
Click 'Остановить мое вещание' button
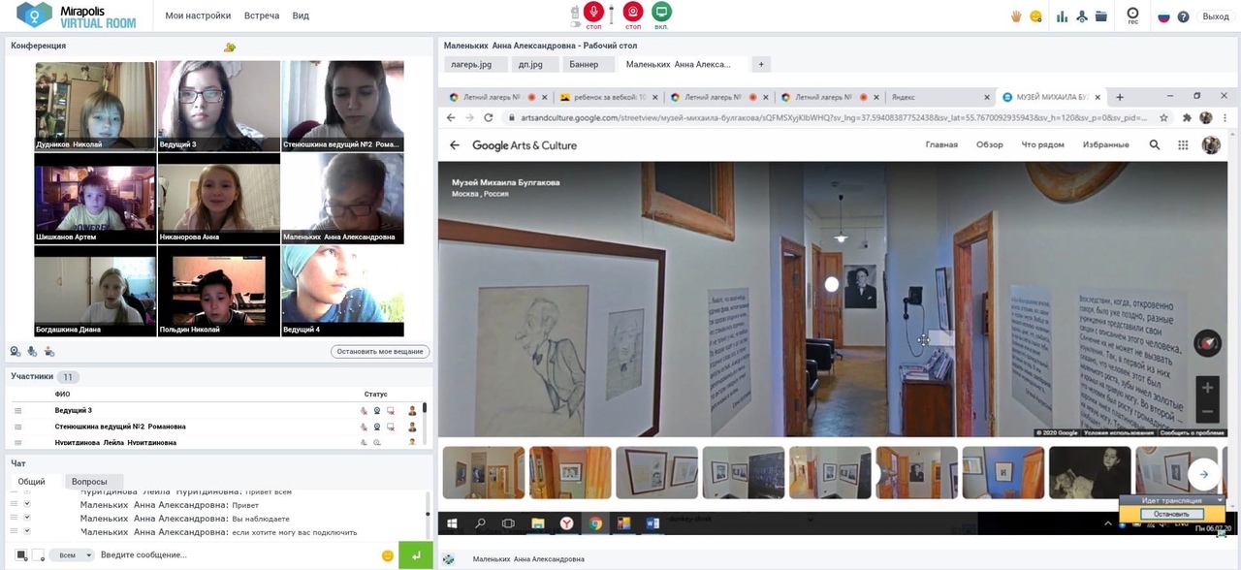(x=380, y=352)
